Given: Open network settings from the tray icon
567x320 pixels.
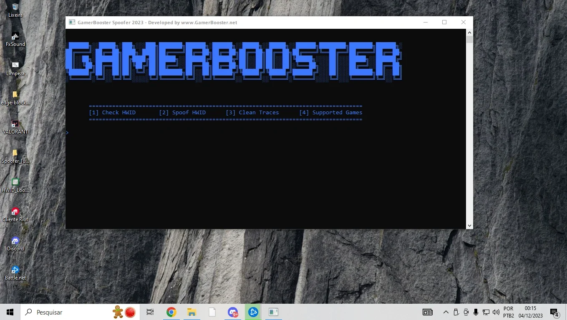Looking at the screenshot, I should click(486, 312).
